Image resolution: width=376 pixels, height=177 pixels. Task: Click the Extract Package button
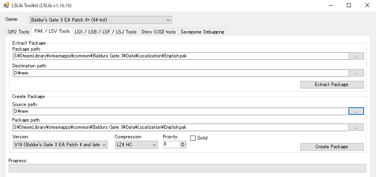point(332,85)
